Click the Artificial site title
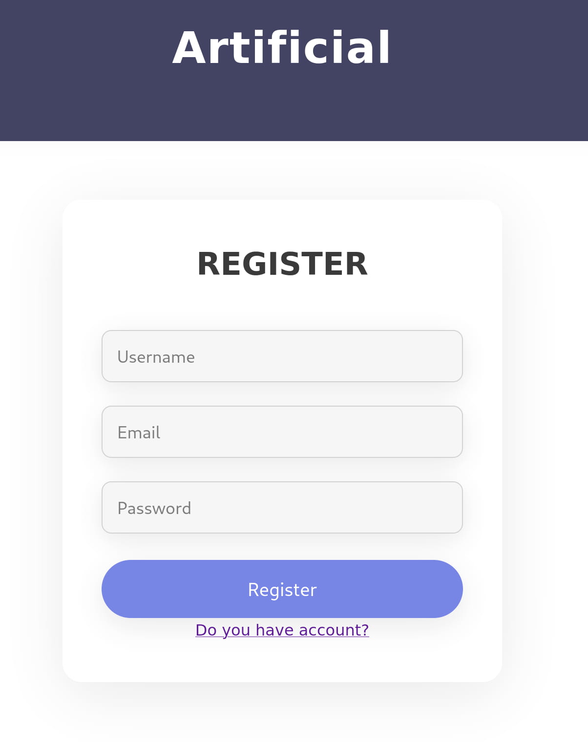Viewport: 588px width, 742px height. pos(282,48)
